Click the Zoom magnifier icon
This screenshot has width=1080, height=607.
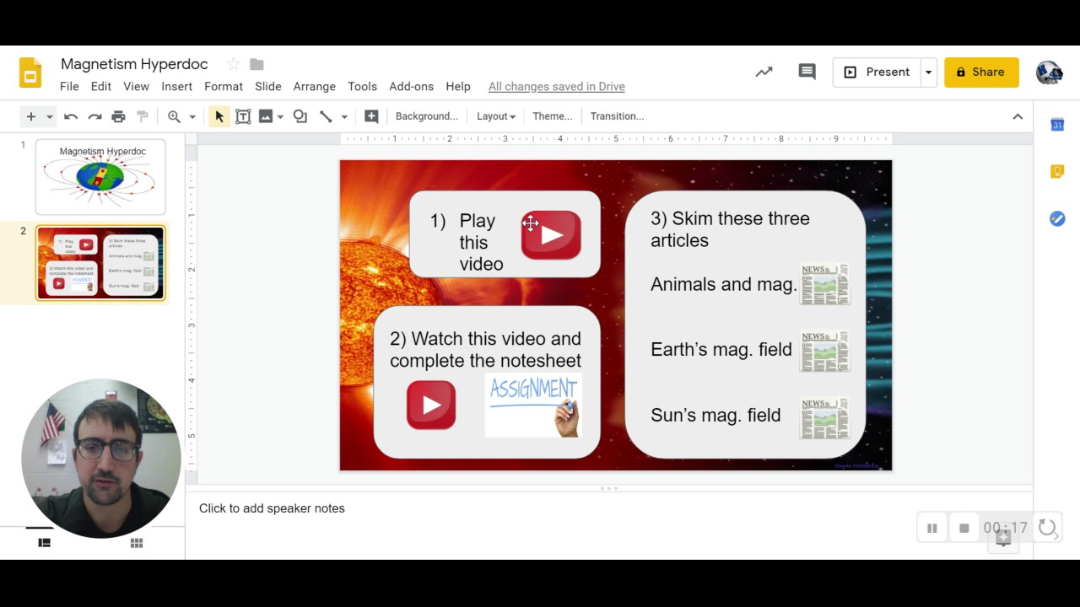point(174,116)
